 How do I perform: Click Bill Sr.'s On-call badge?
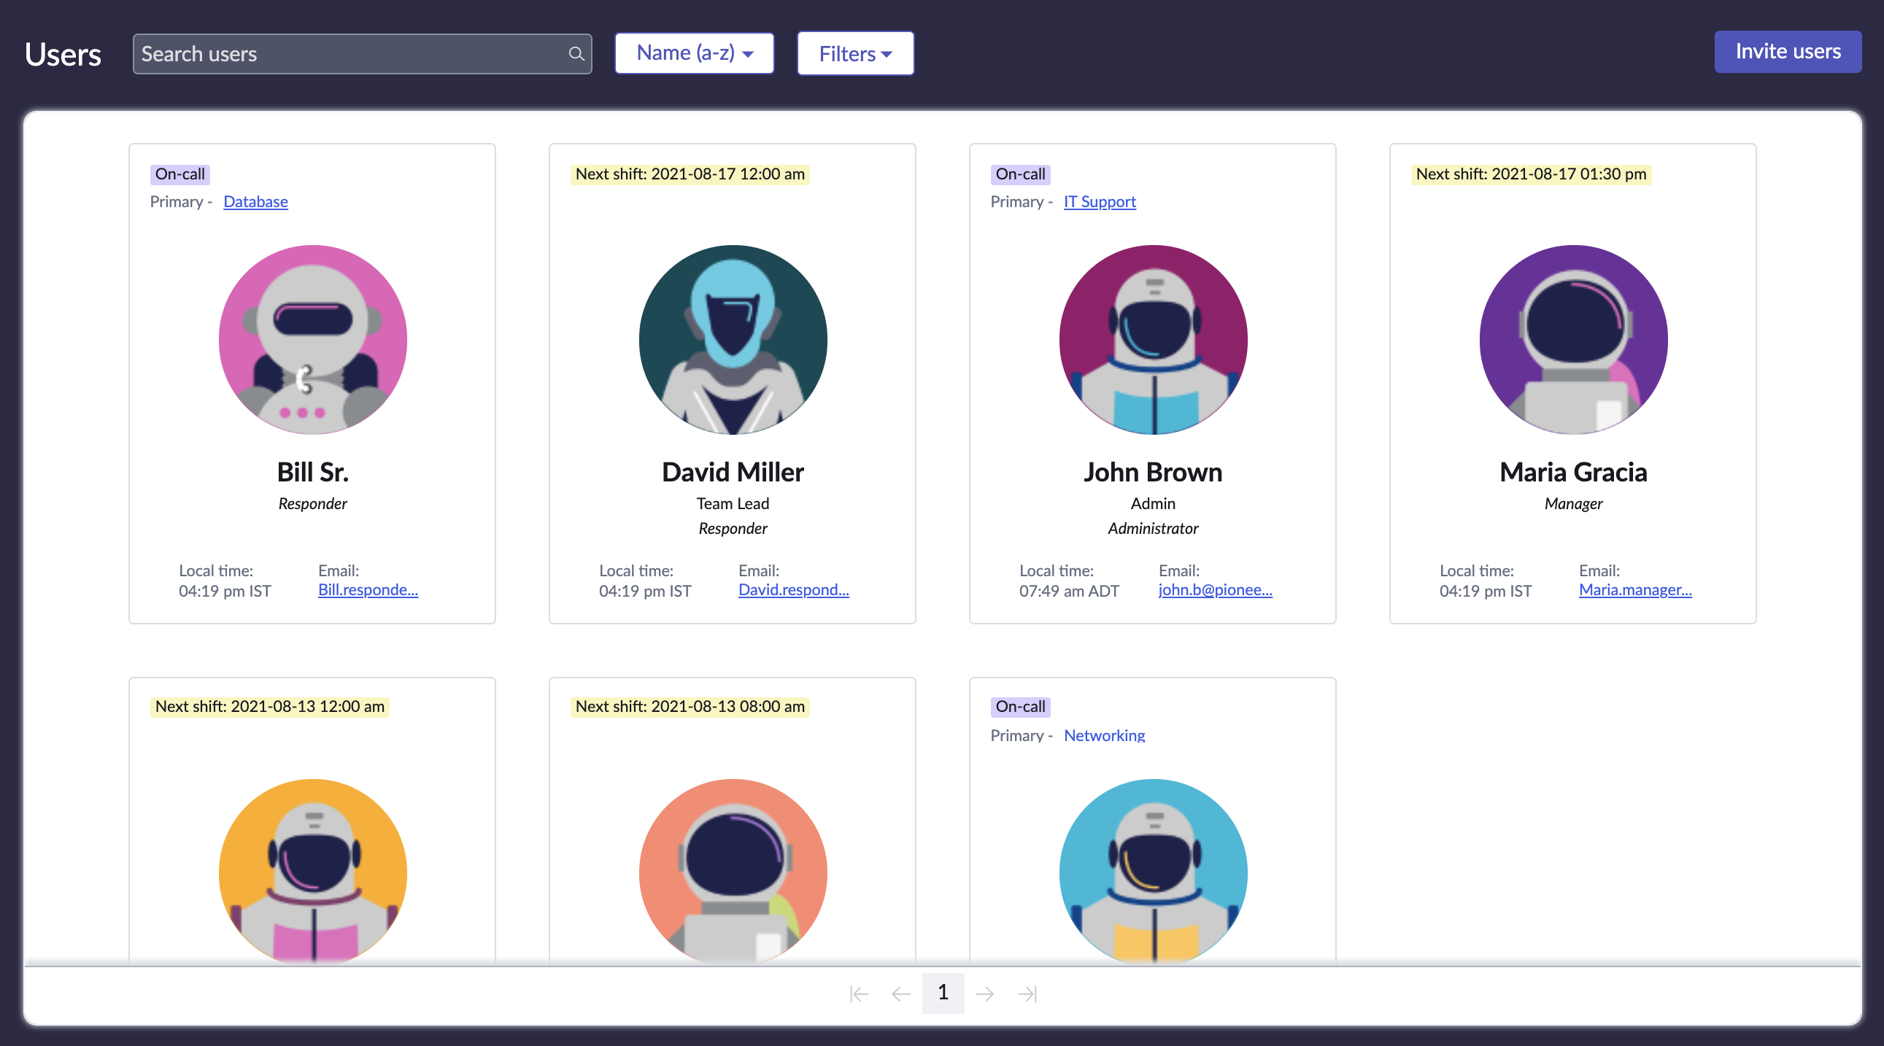click(180, 174)
